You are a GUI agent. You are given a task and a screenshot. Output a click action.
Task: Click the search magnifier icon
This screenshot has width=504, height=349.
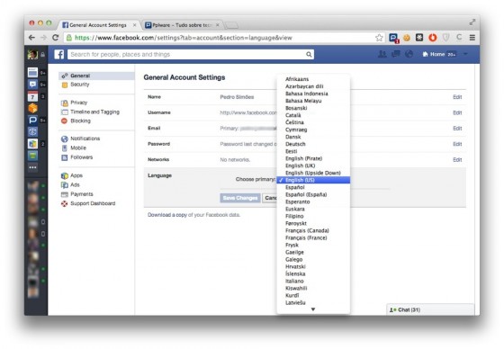[309, 54]
